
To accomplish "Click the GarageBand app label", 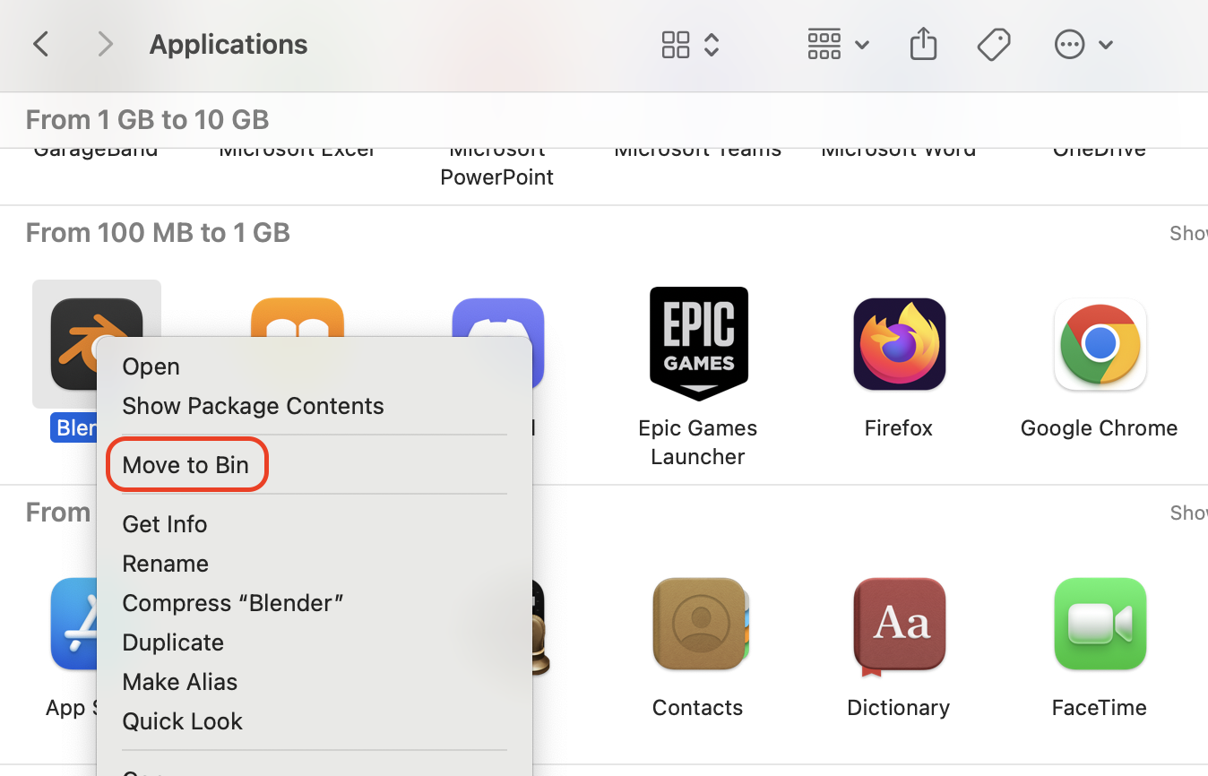I will point(95,148).
